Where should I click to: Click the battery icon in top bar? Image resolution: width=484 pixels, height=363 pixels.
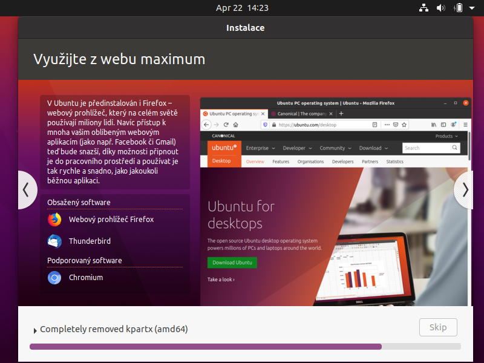click(459, 8)
